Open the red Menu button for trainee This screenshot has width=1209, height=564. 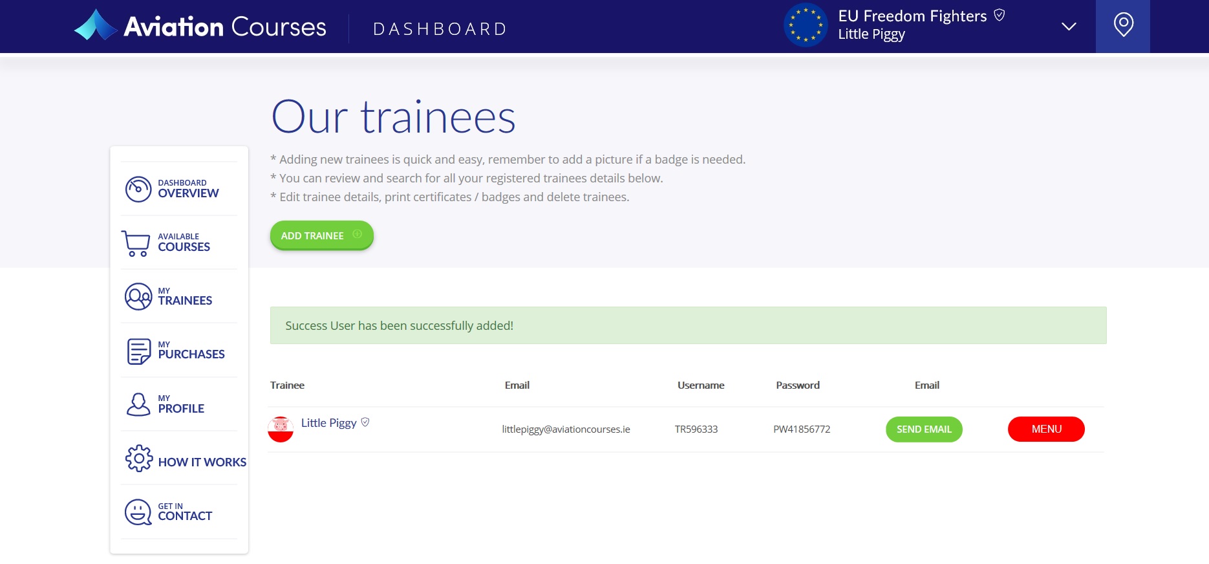pos(1045,429)
